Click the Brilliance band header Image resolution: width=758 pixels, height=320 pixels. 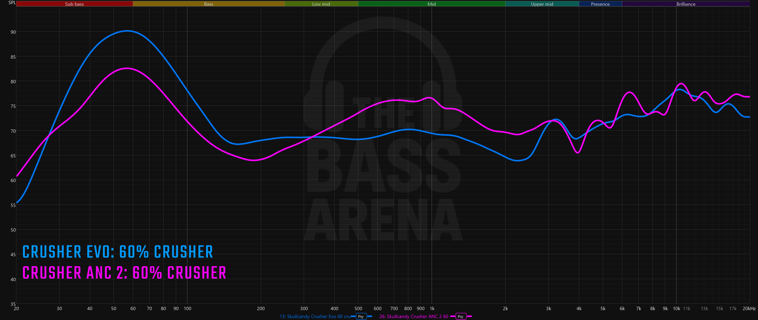(685, 4)
